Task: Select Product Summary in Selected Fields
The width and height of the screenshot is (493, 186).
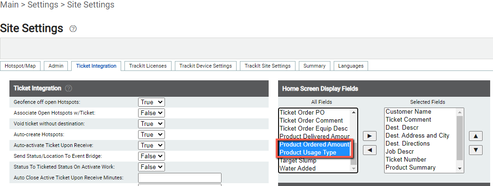Action: coord(421,168)
